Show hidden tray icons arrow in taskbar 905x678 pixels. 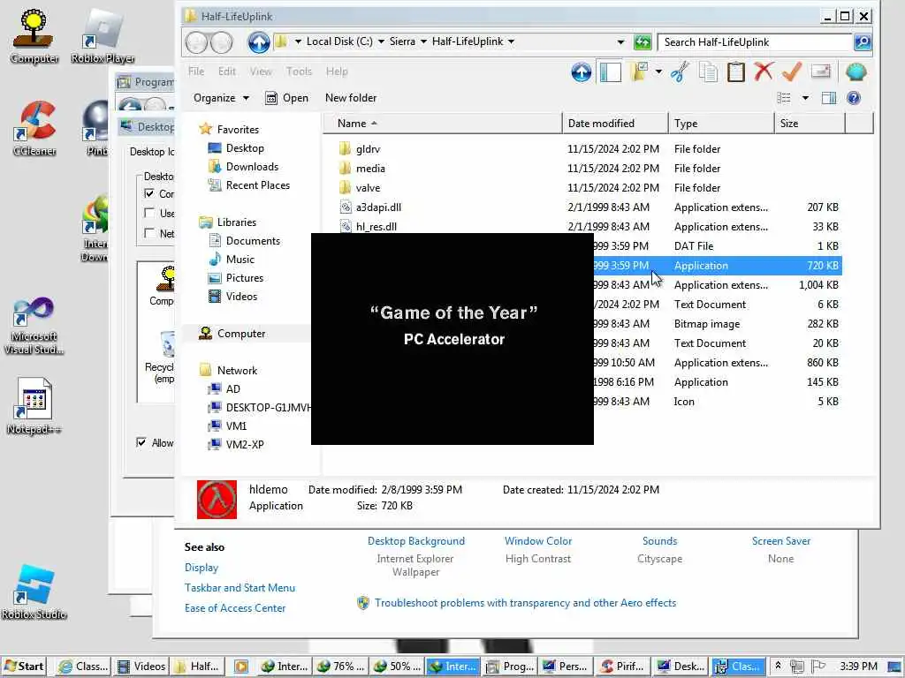click(x=778, y=666)
